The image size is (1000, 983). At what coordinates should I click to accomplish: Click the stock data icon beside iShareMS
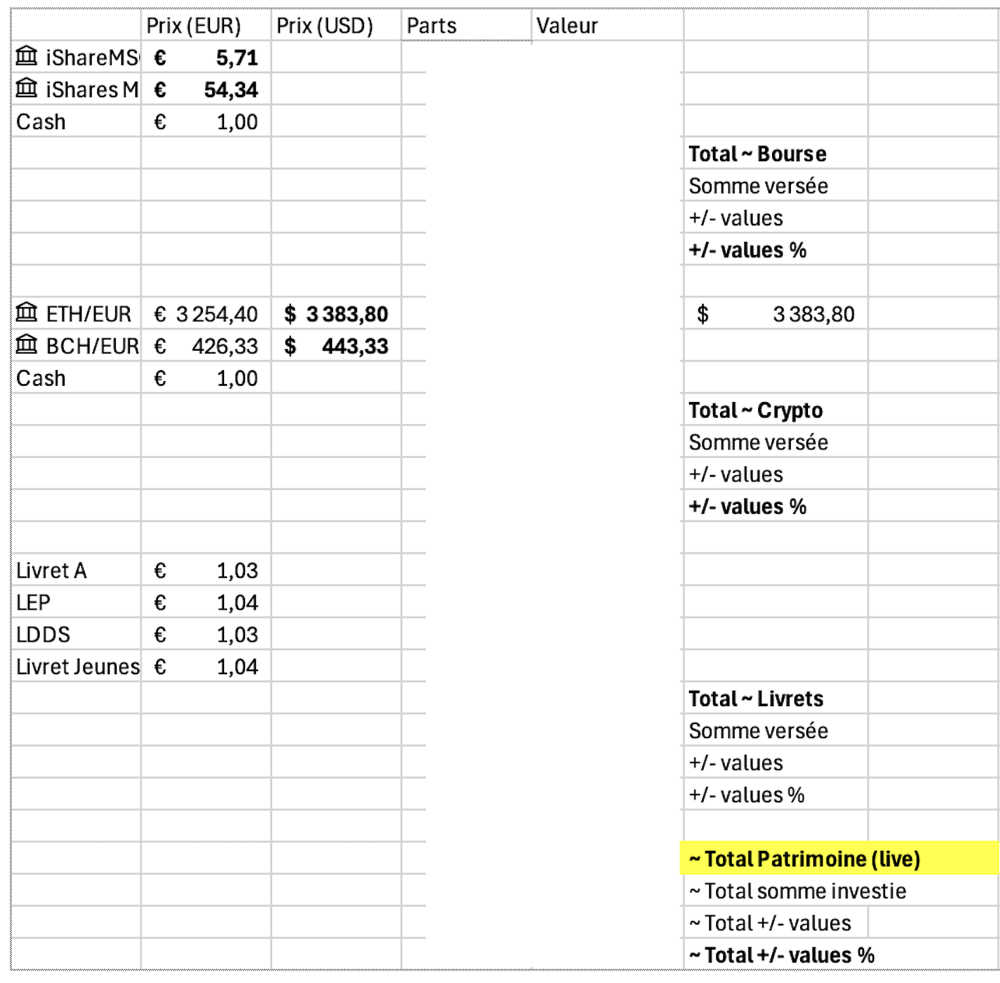pos(26,57)
